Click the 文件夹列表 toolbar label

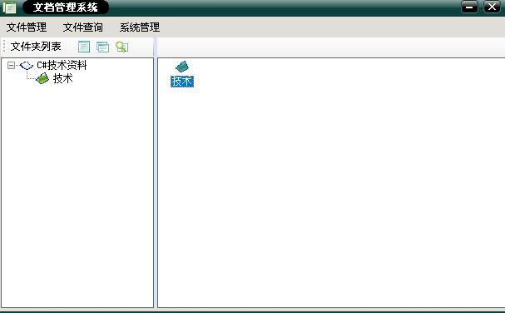[36, 47]
